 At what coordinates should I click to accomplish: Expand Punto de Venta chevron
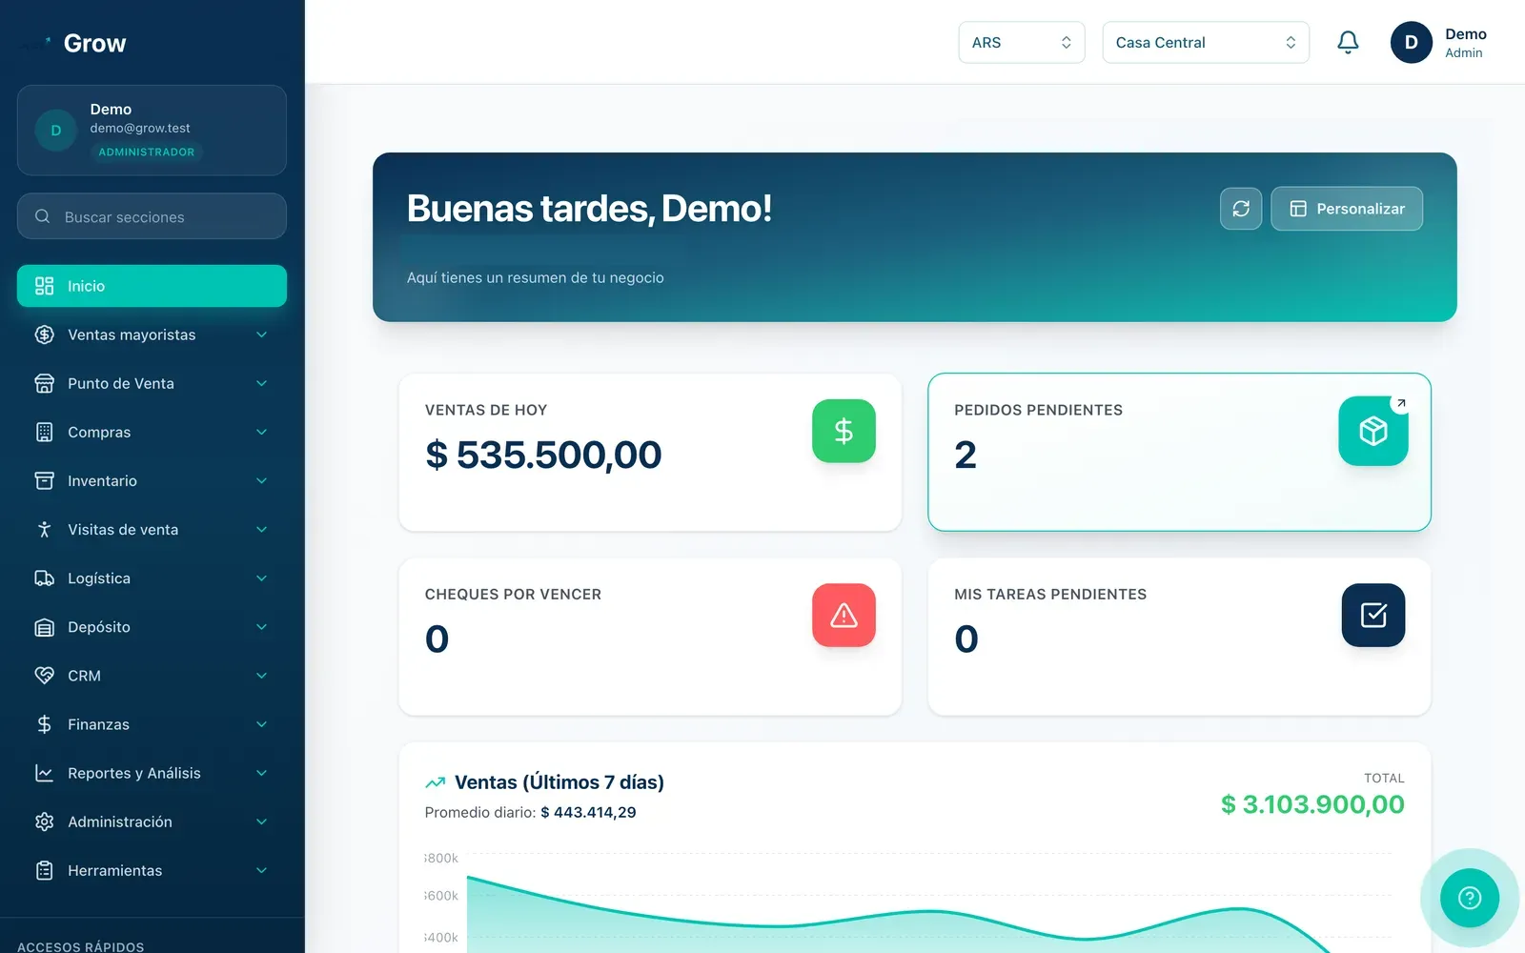261,383
